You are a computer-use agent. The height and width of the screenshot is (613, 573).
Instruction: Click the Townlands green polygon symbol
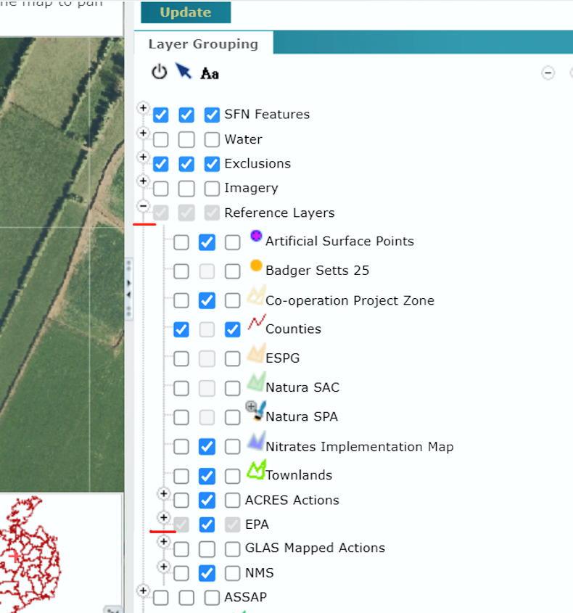[x=255, y=471]
